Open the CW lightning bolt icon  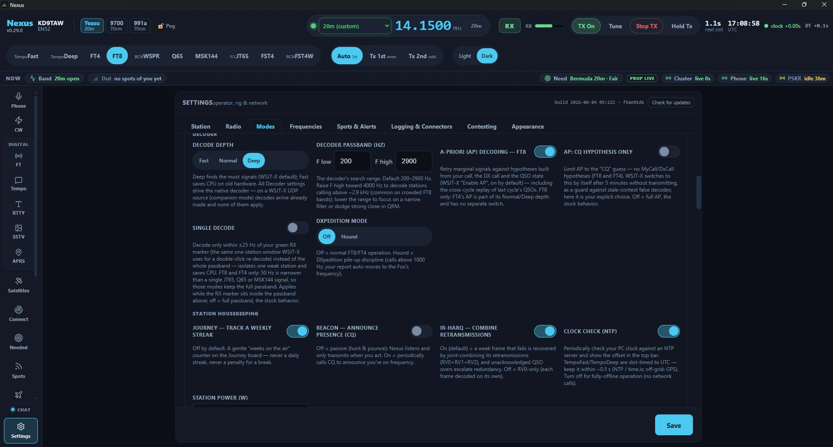(x=18, y=124)
